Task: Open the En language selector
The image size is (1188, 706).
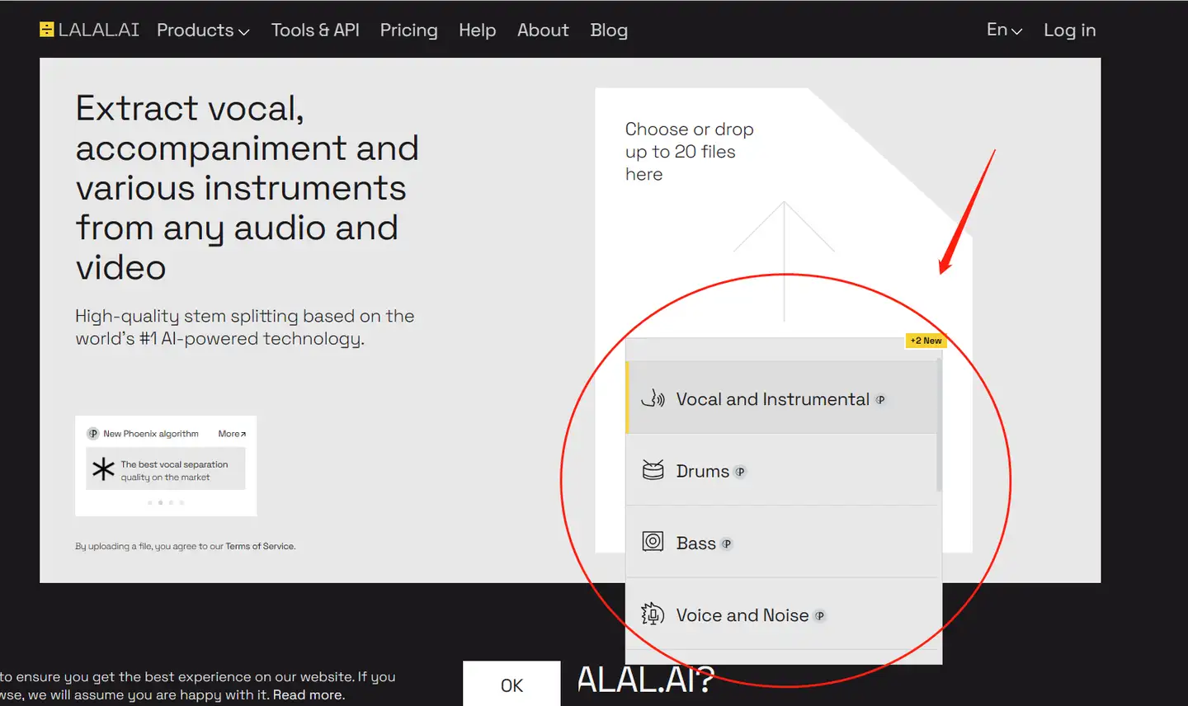Action: pyautogui.click(x=1004, y=30)
